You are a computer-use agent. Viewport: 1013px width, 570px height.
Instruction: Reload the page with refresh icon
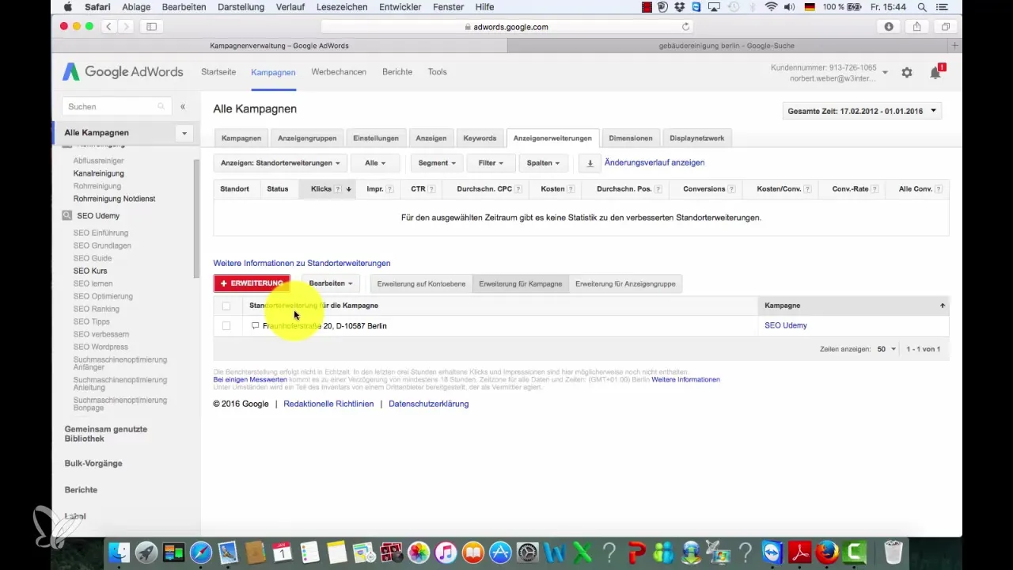[685, 26]
